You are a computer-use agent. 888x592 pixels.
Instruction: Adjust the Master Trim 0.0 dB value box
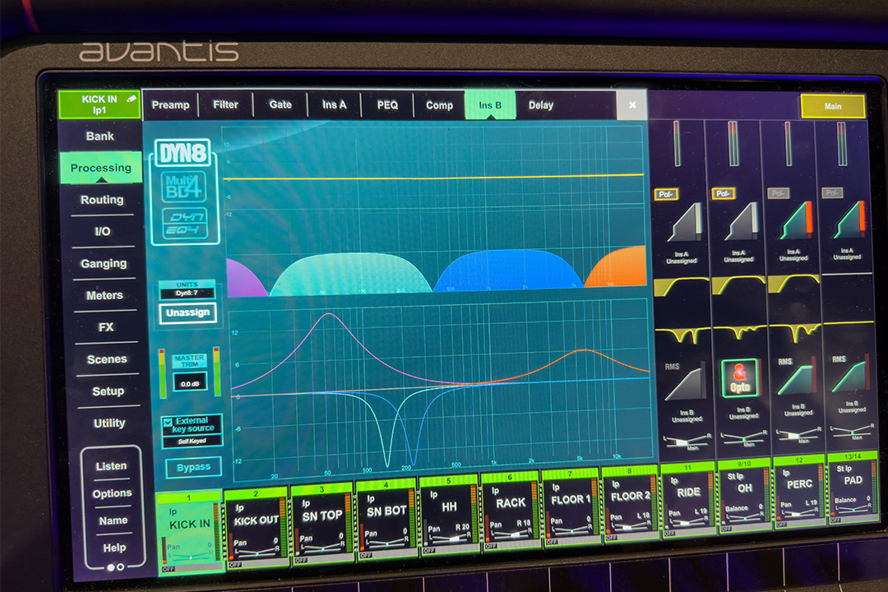[190, 383]
